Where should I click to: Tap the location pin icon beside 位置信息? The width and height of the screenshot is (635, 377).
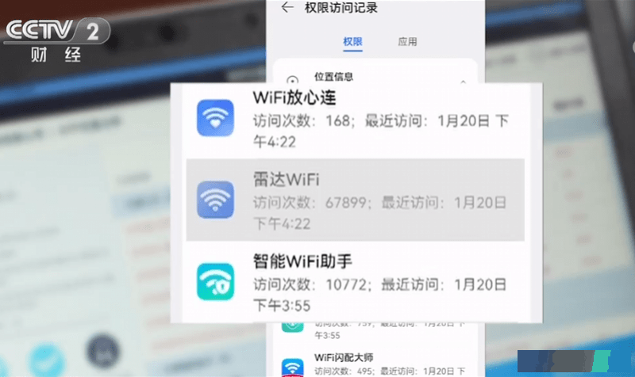[x=292, y=79]
